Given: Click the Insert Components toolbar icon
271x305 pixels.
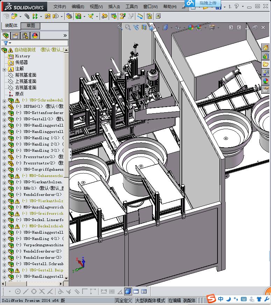Looking at the screenshot, I should pyautogui.click(x=14, y=16).
